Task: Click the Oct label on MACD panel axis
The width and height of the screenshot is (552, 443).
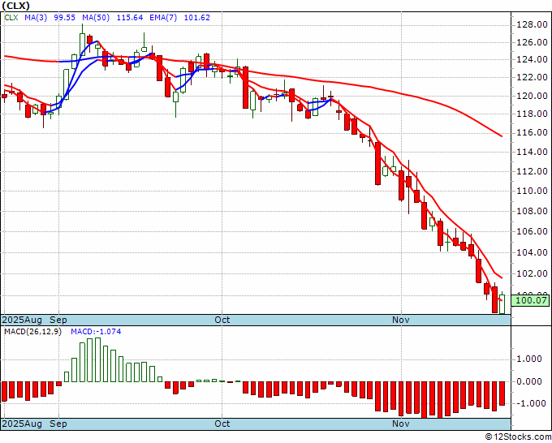Action: (222, 424)
